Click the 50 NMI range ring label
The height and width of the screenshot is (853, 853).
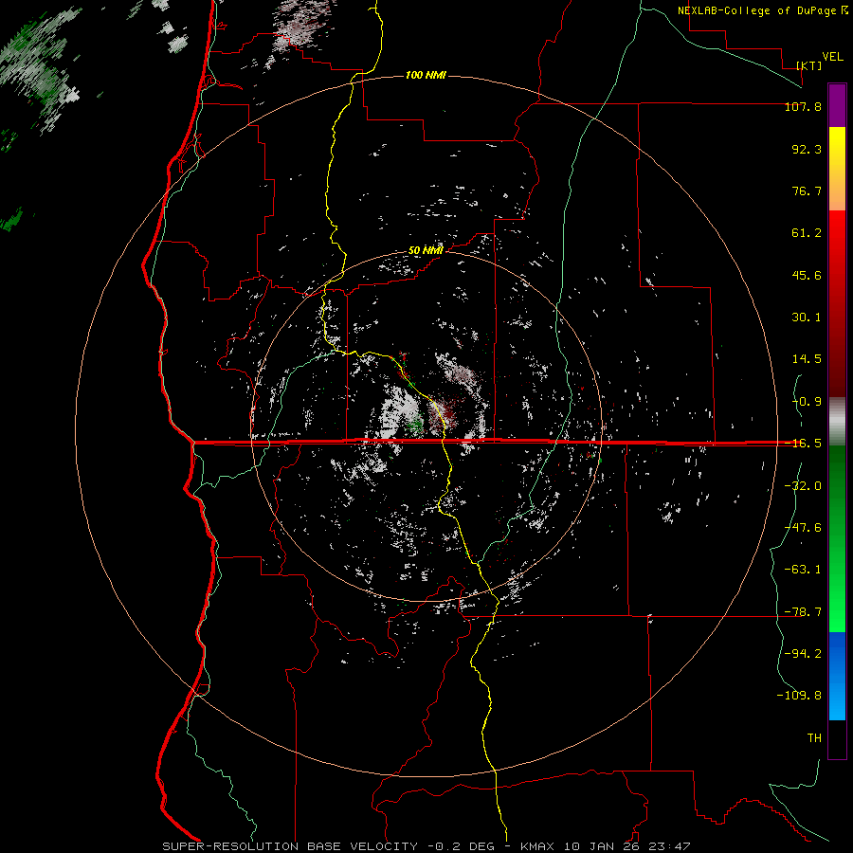click(425, 250)
